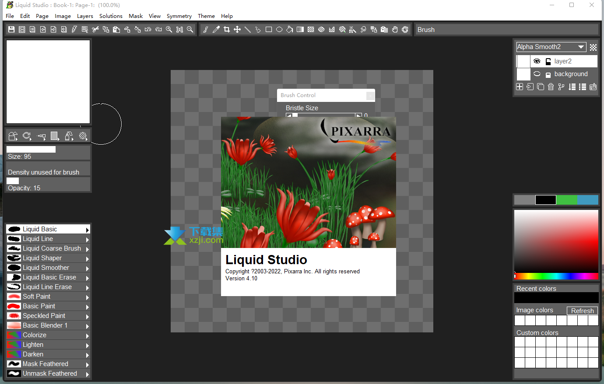The width and height of the screenshot is (604, 384).
Task: Click the Refresh image colors button
Action: click(582, 311)
